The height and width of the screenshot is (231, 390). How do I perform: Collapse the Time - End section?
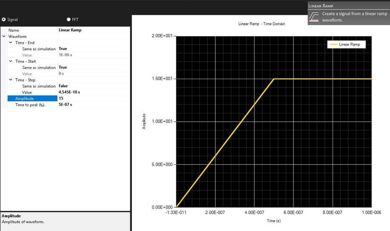point(10,43)
